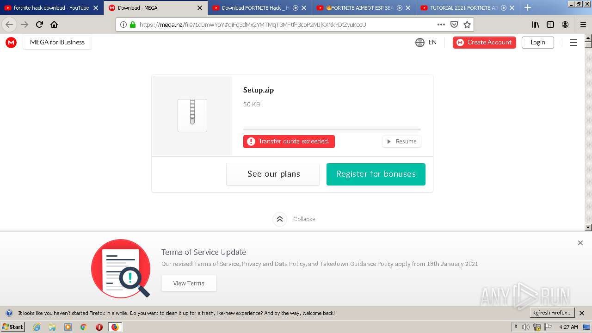This screenshot has width=592, height=333.
Task: Open language selector globe EN
Action: pos(426,42)
